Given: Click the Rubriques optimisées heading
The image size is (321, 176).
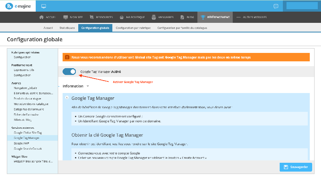Looking at the screenshot, I should (25, 53).
